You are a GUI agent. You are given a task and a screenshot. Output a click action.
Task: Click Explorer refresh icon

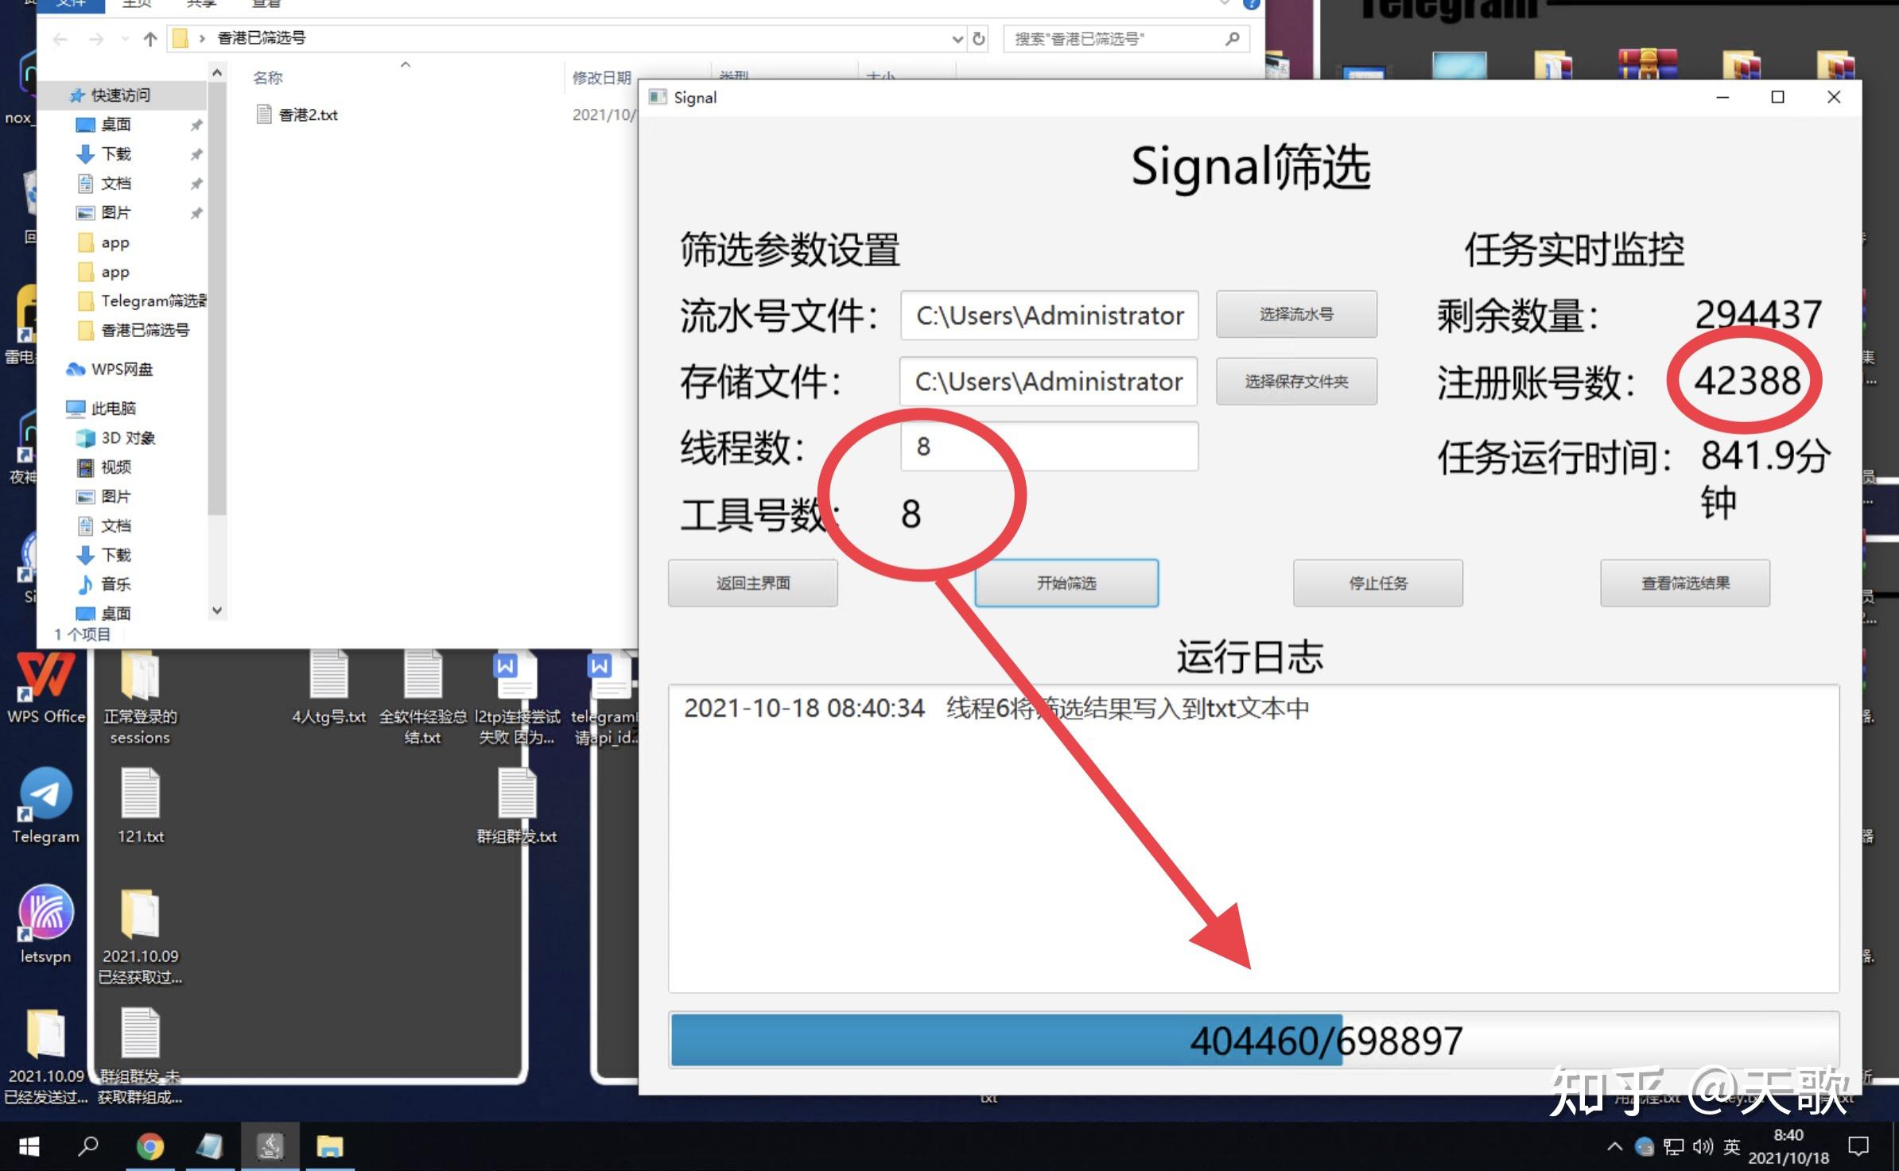(979, 39)
